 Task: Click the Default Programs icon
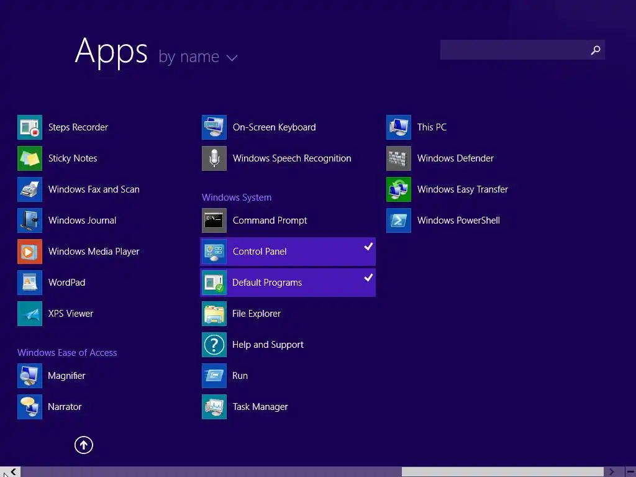click(x=214, y=283)
